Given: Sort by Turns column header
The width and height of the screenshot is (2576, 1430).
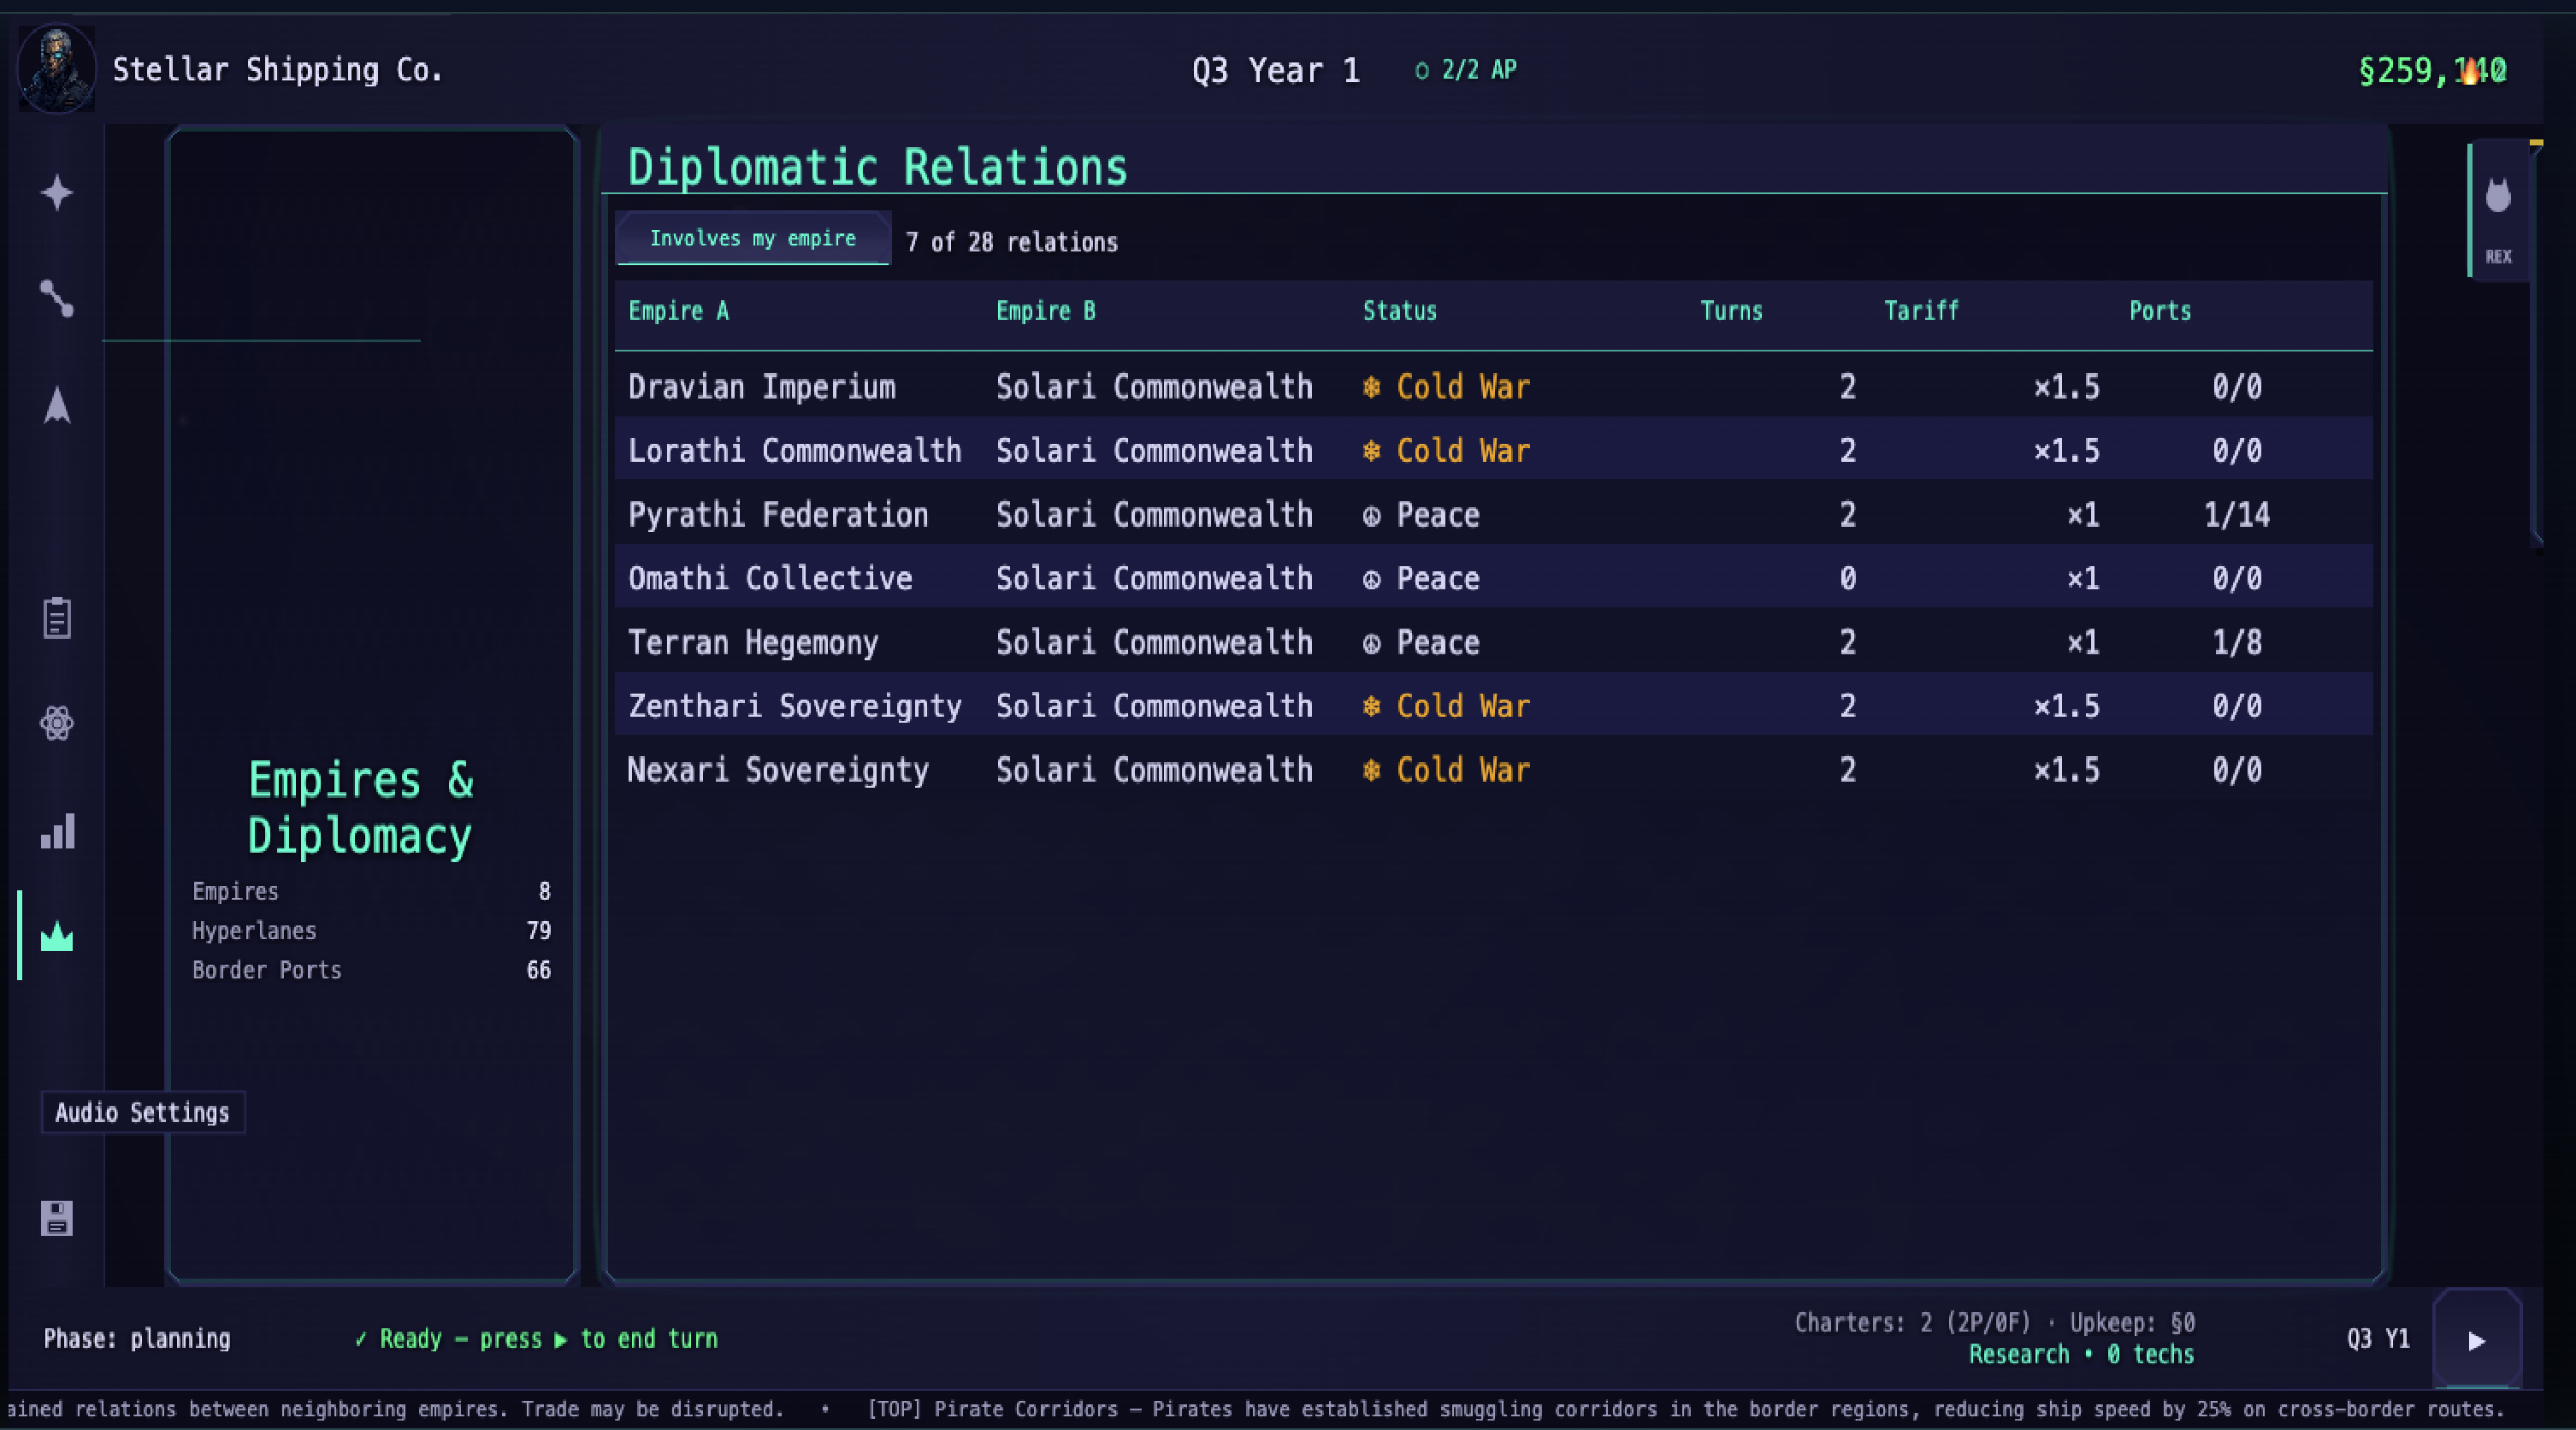Looking at the screenshot, I should (1732, 311).
